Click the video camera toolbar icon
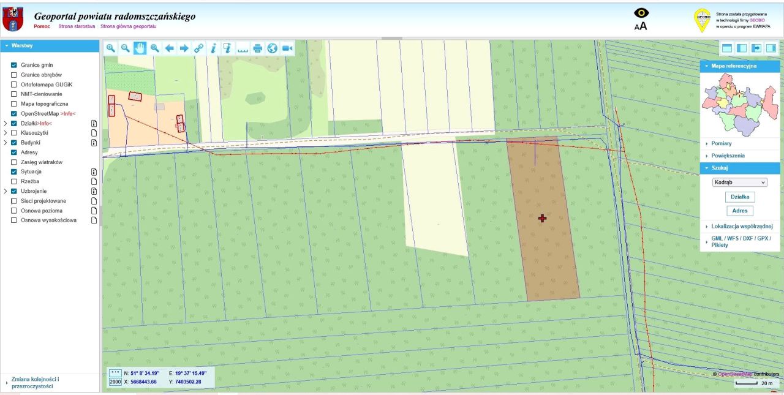 pos(287,48)
